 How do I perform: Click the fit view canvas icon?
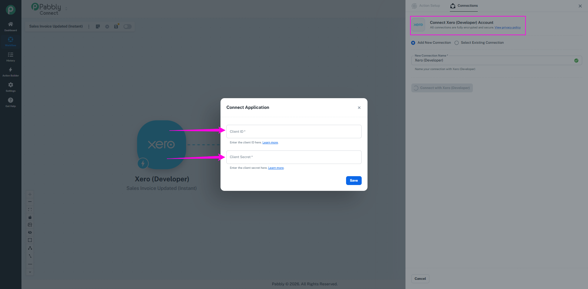[x=30, y=209]
